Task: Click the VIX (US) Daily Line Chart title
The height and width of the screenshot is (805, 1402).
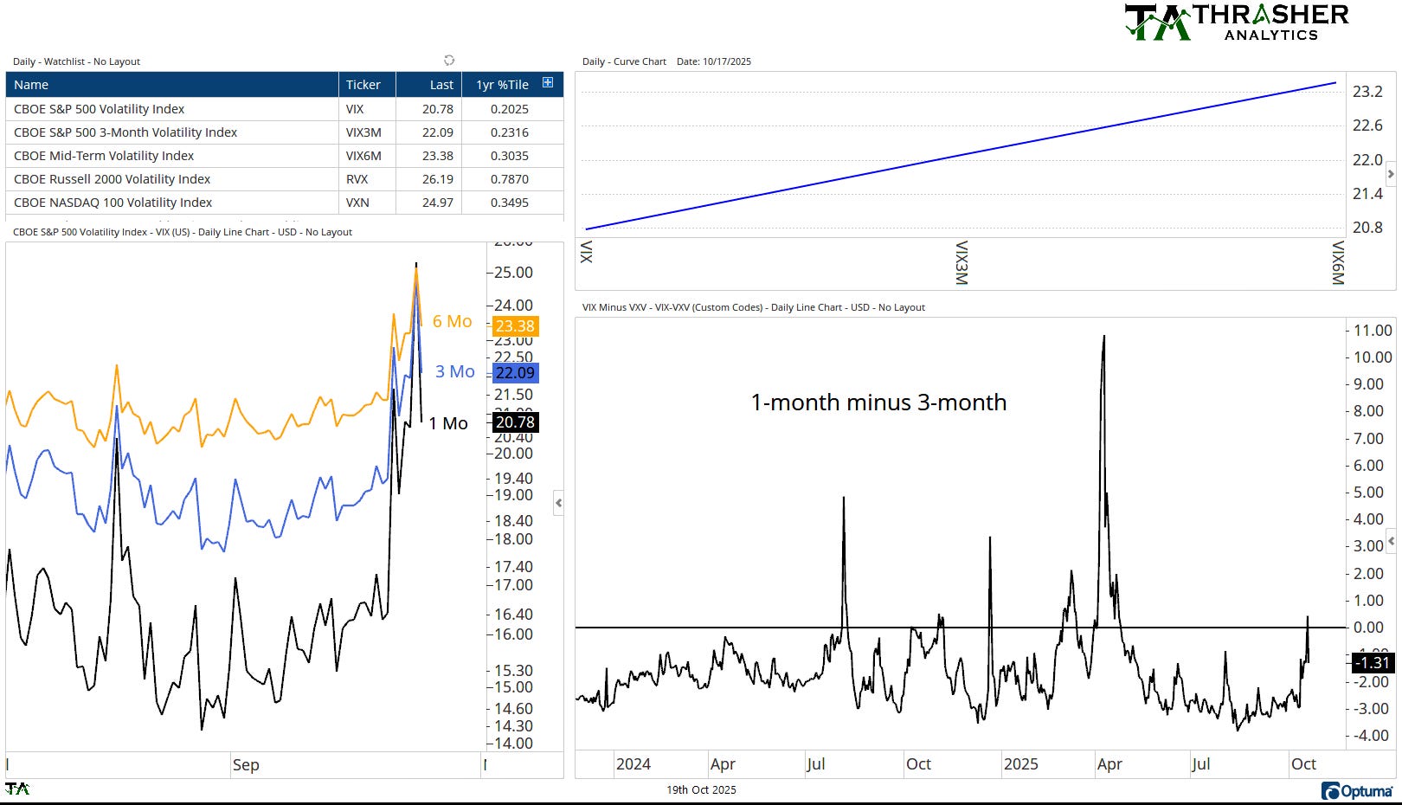Action: point(183,232)
